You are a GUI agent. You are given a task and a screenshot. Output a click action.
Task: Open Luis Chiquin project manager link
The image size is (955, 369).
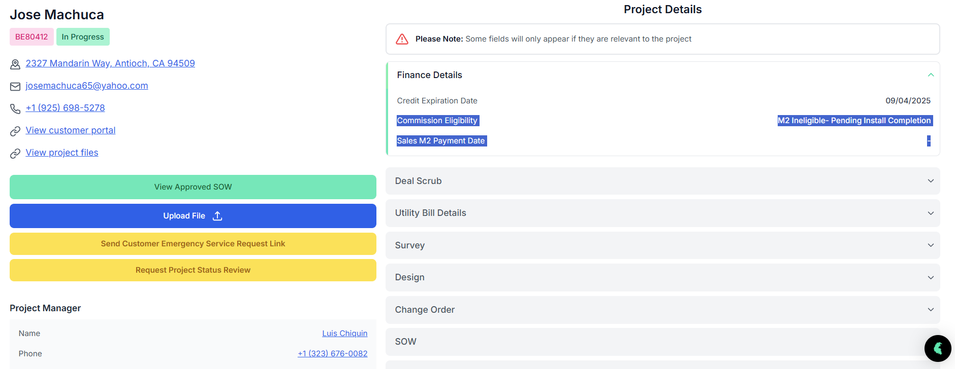pos(344,334)
